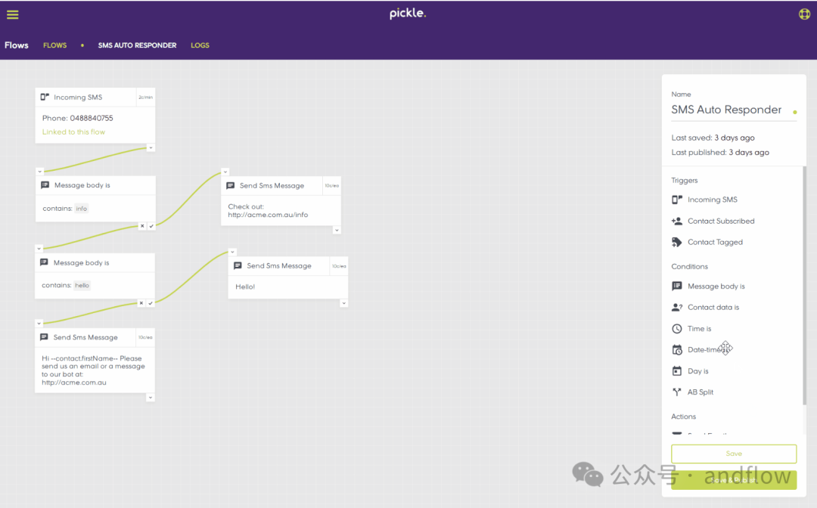Click the input chevron above the 'Check out' Send Sms node
Viewport: 817px width, 508px height.
click(x=225, y=172)
